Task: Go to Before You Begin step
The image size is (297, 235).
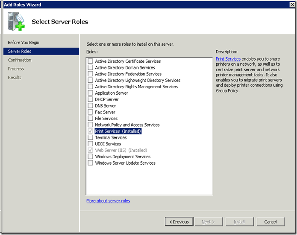Action: click(24, 43)
